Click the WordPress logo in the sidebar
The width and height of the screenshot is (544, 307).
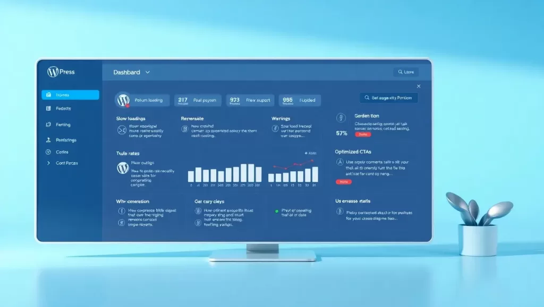pyautogui.click(x=53, y=72)
